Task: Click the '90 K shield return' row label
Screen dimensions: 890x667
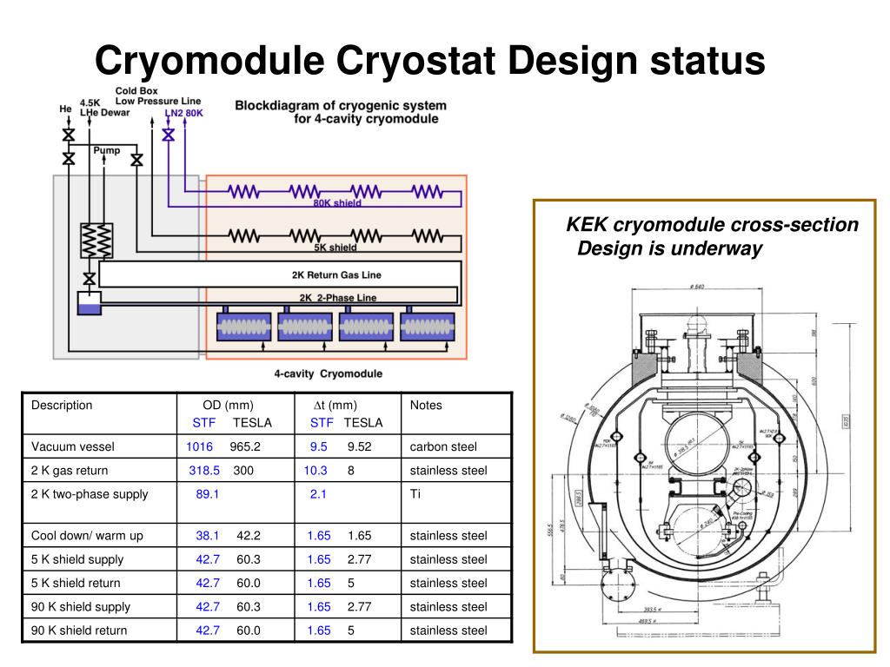Action: pyautogui.click(x=79, y=631)
